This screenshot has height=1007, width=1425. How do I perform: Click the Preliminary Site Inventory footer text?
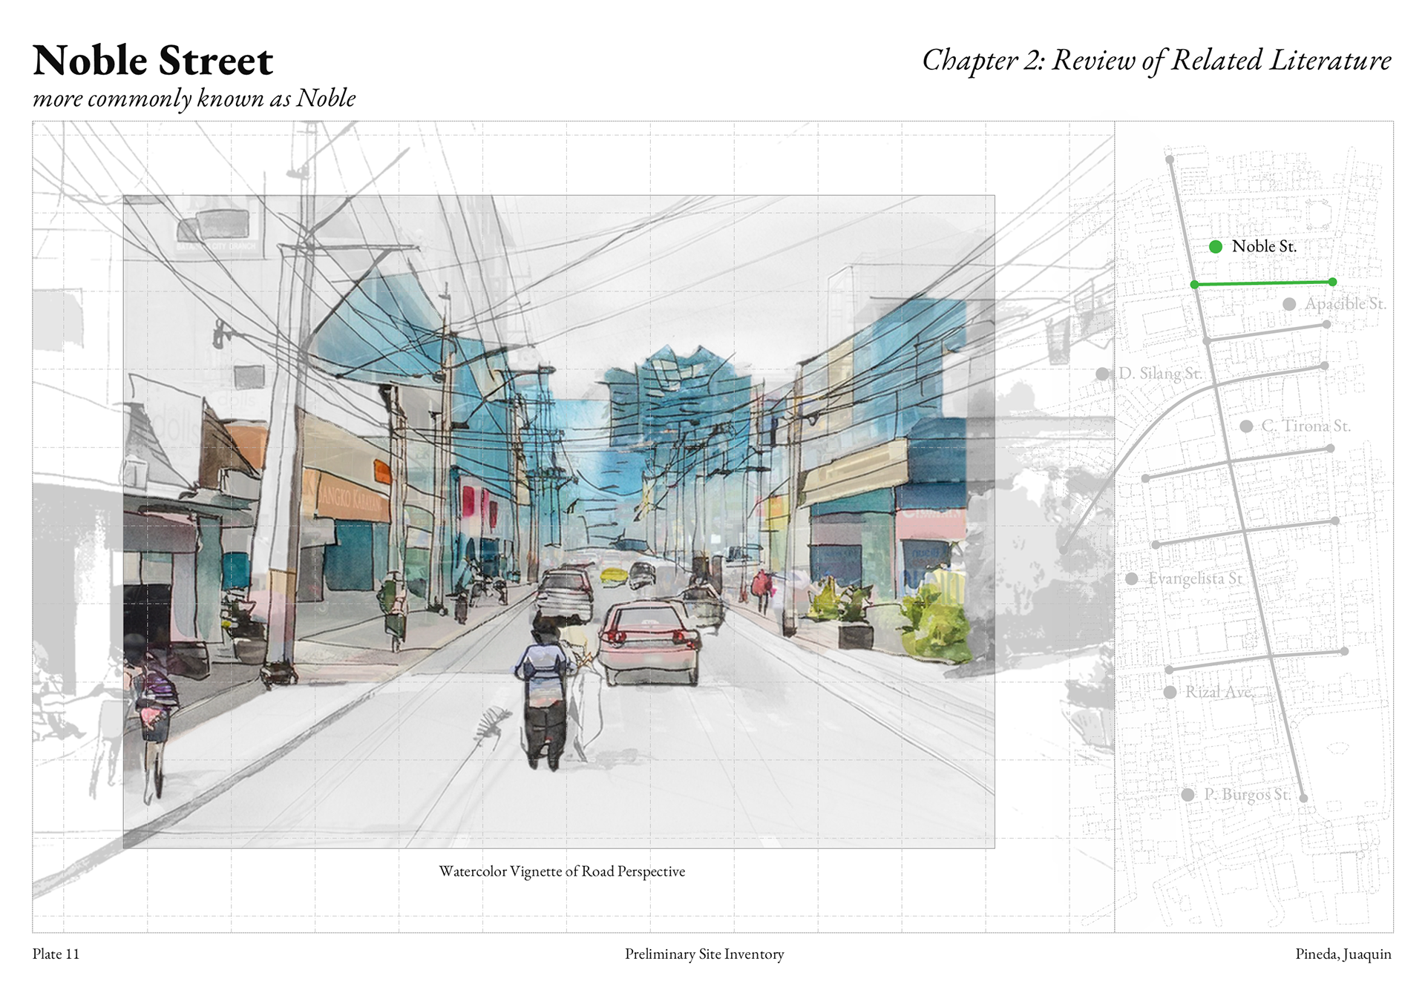pos(704,954)
